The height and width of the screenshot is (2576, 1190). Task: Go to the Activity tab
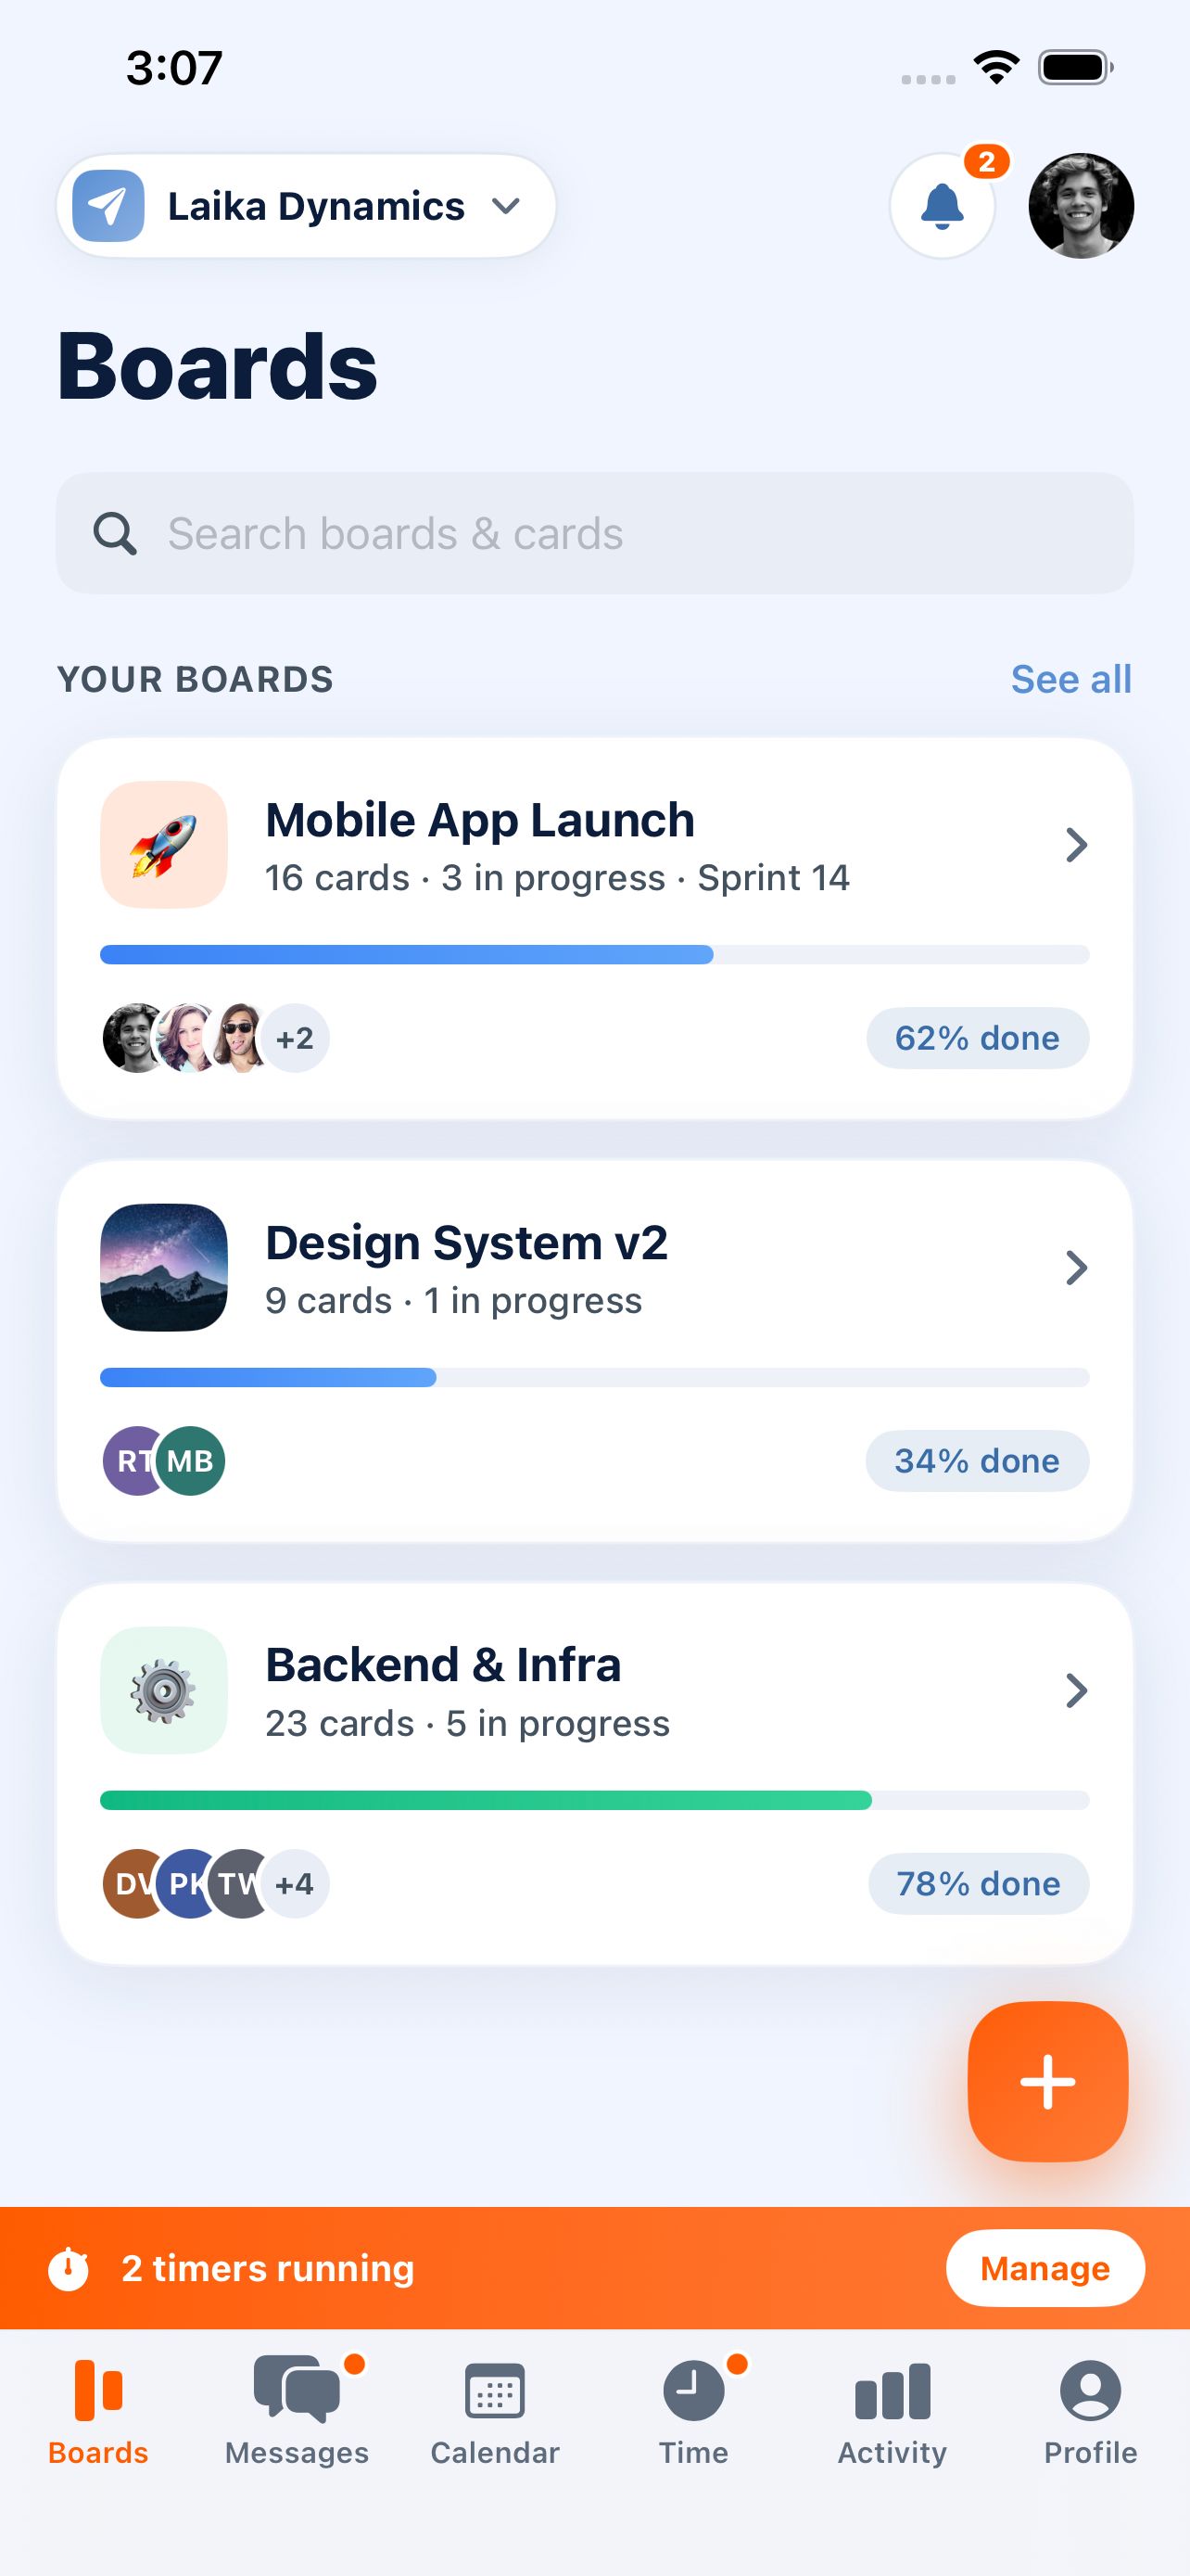892,2411
